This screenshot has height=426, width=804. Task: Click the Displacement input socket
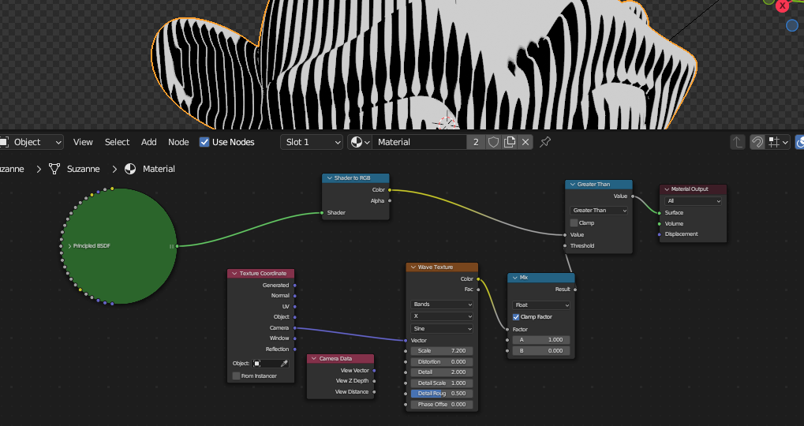660,234
